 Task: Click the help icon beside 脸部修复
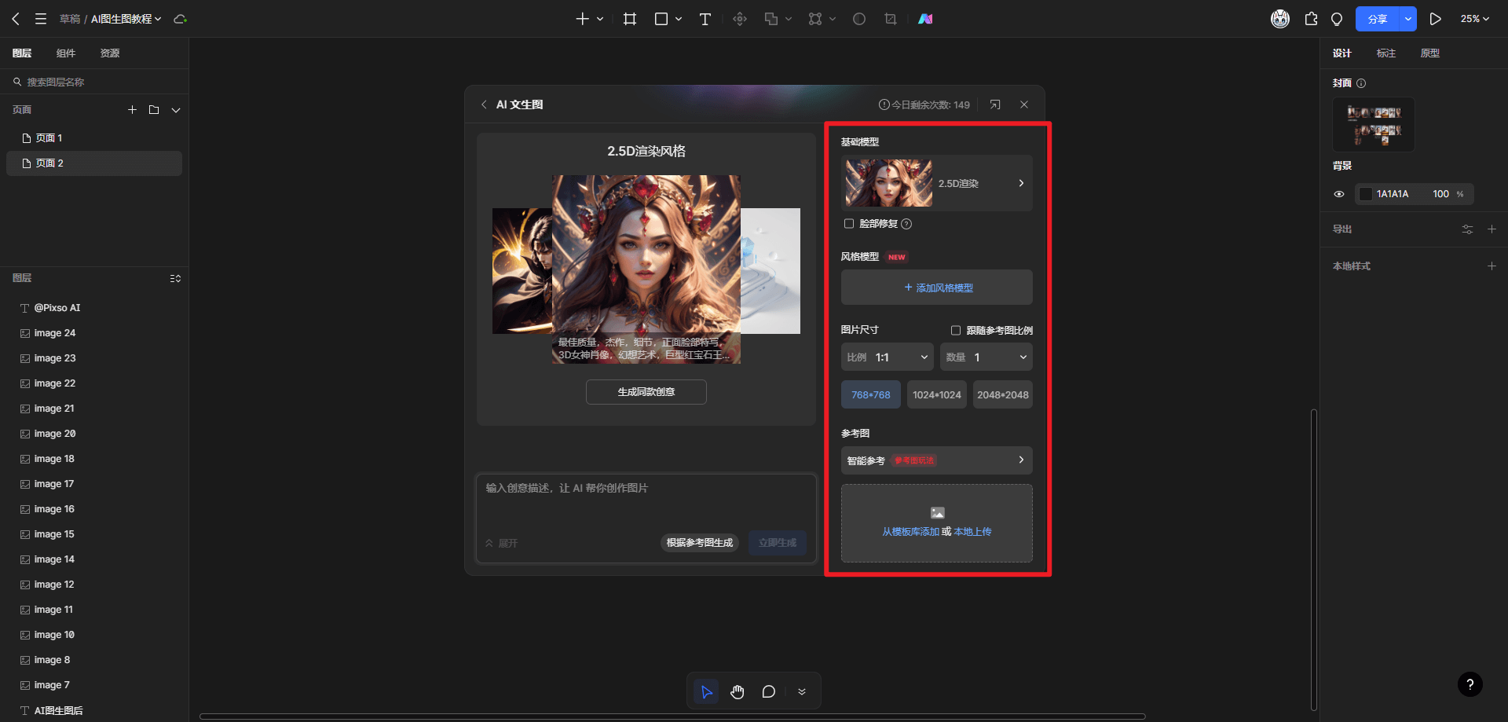[906, 224]
